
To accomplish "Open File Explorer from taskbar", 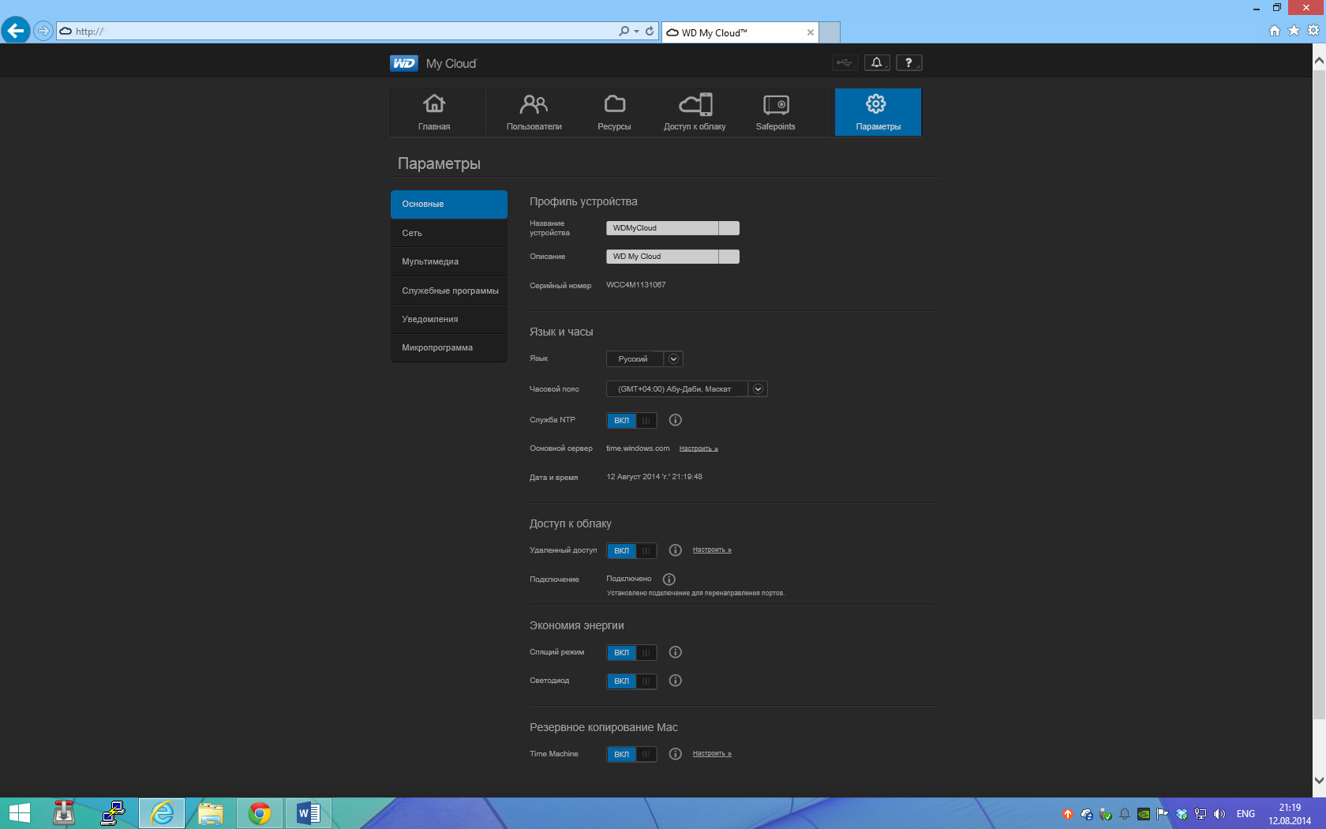I will click(211, 813).
